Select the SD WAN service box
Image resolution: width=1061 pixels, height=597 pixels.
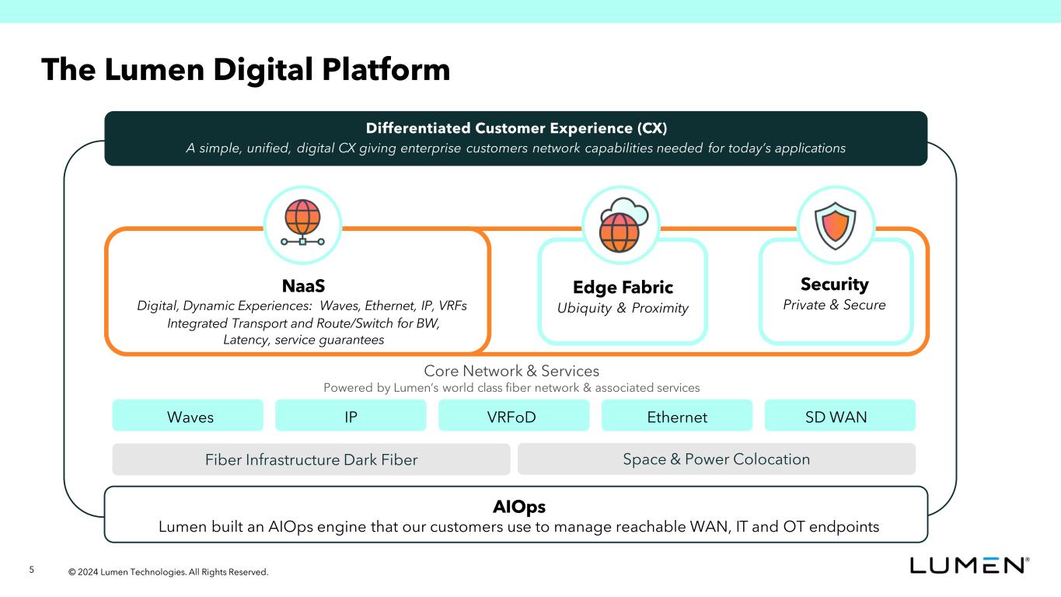tap(839, 416)
